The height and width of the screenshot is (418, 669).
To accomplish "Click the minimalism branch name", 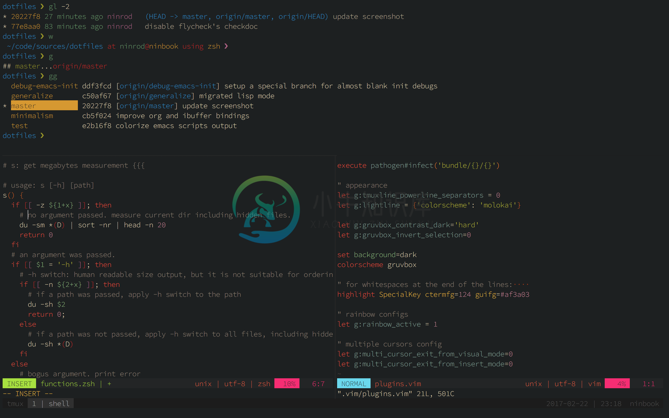I will coord(32,116).
